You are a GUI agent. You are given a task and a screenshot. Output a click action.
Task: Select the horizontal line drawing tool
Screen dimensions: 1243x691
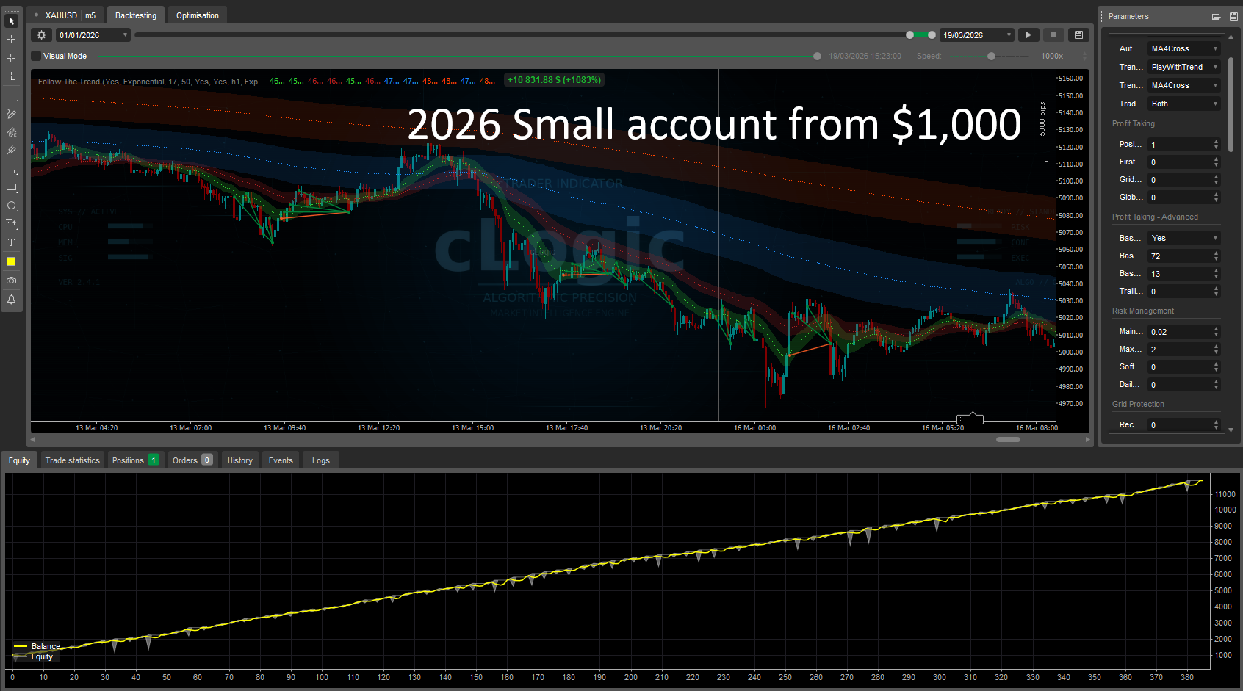[x=11, y=95]
